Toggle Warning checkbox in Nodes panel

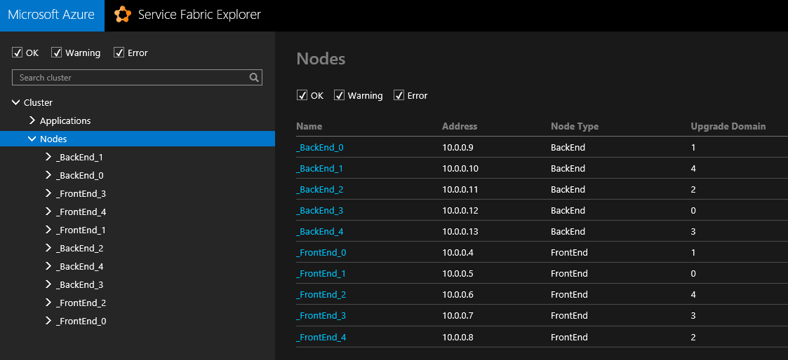tap(340, 95)
